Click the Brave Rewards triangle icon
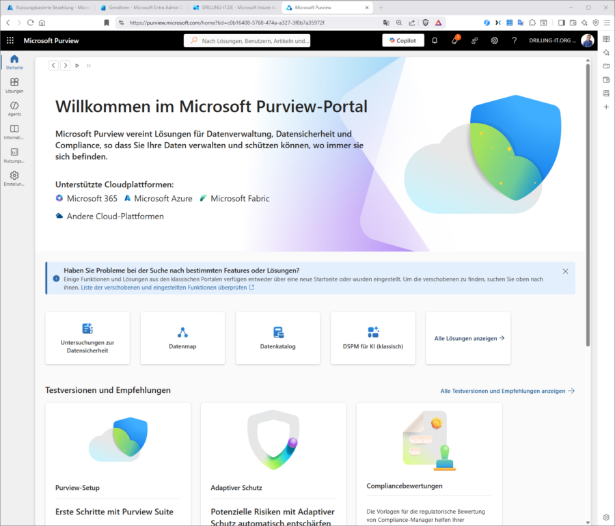615x526 pixels. click(x=439, y=23)
